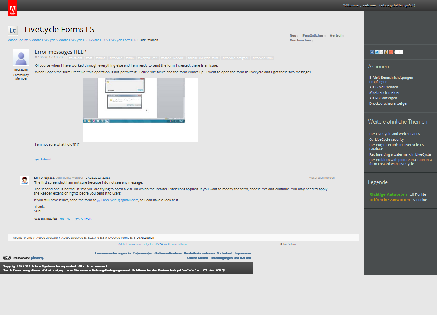
Task: Open heastlund's avatar picture
Action: pos(21,57)
